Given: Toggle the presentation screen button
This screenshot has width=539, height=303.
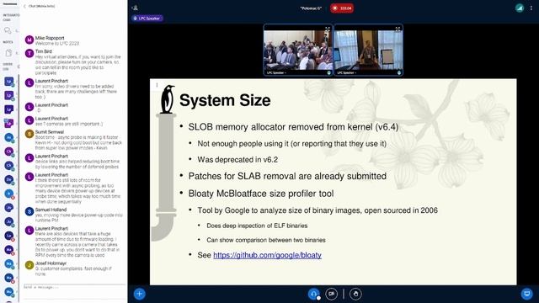Looking at the screenshot, I should pyautogui.click(x=526, y=294).
